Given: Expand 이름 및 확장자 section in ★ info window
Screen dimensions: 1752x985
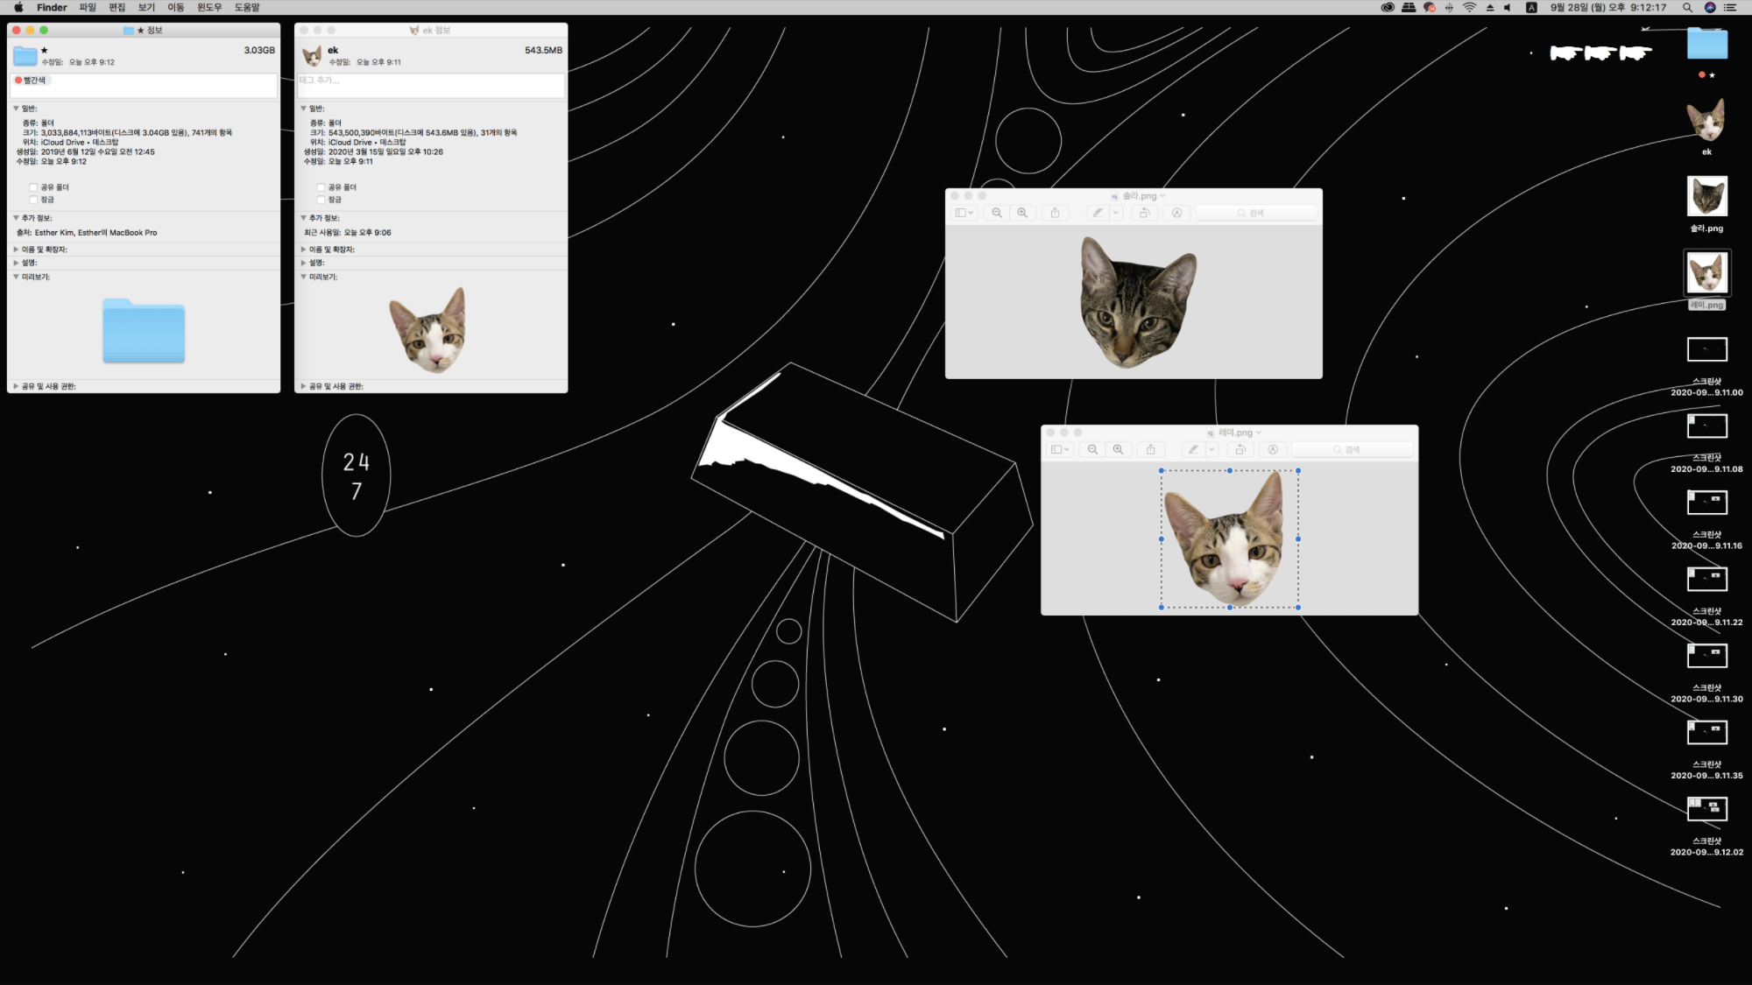Looking at the screenshot, I should [x=16, y=250].
